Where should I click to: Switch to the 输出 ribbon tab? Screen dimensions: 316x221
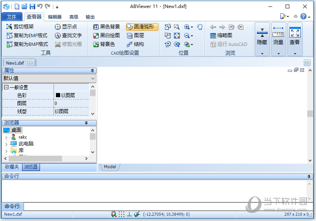tap(90, 17)
